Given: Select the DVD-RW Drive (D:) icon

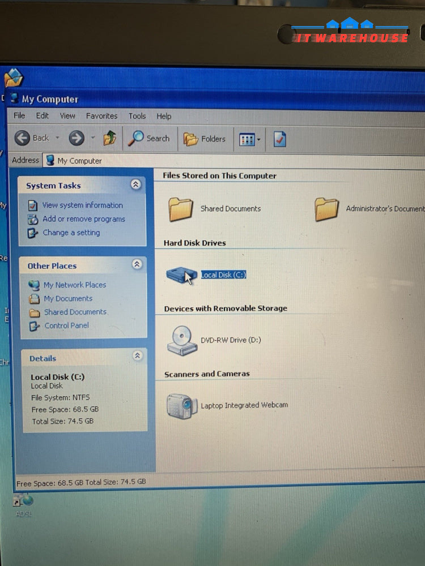Looking at the screenshot, I should coord(182,340).
